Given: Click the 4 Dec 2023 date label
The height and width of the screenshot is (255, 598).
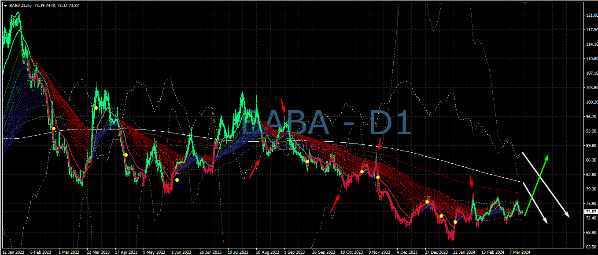Looking at the screenshot, I should pos(408,252).
